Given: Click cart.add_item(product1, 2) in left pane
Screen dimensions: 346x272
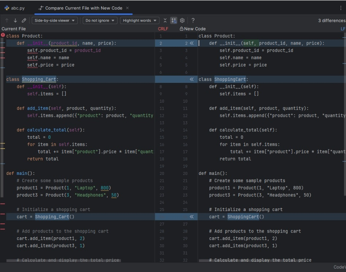Looking at the screenshot, I should (50, 238).
